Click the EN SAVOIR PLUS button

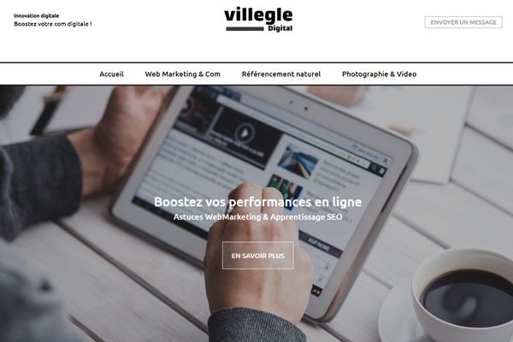pyautogui.click(x=258, y=256)
